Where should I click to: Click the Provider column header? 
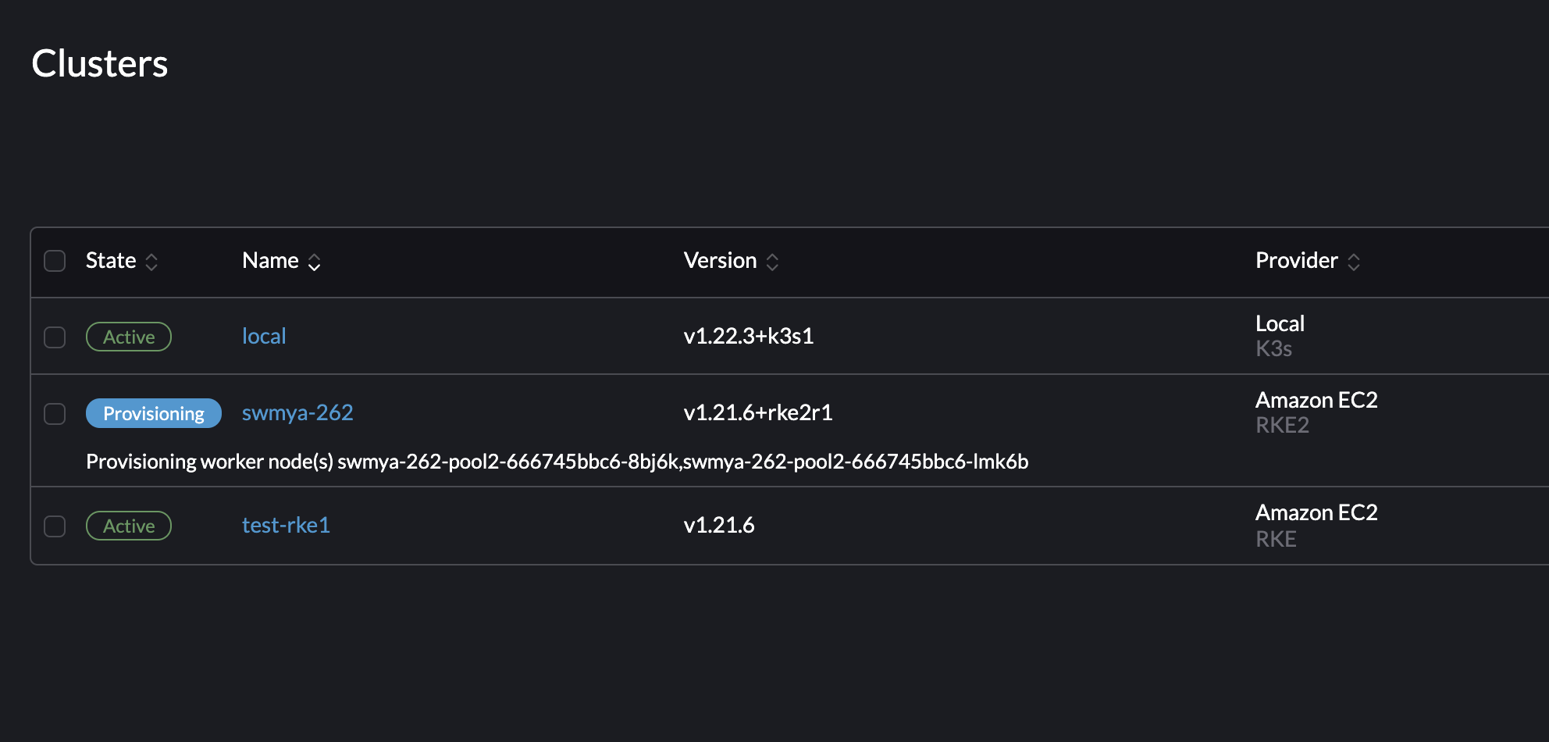pos(1297,261)
